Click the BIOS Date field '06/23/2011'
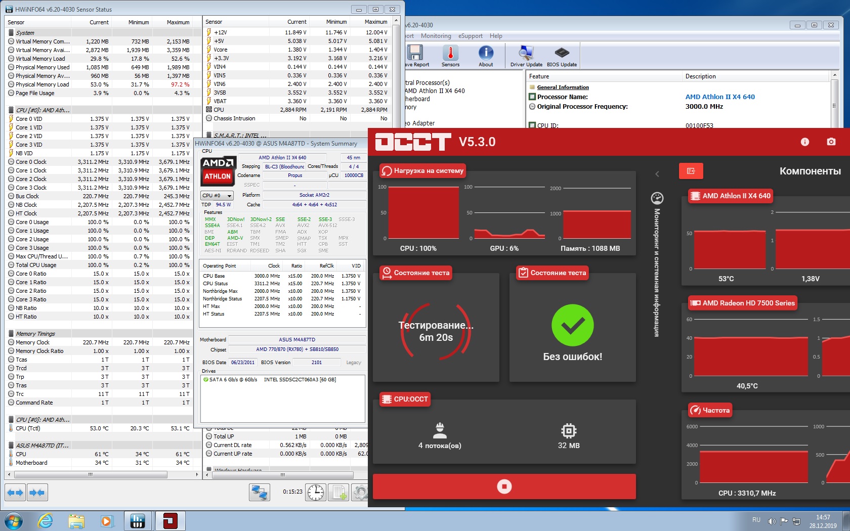 (243, 363)
